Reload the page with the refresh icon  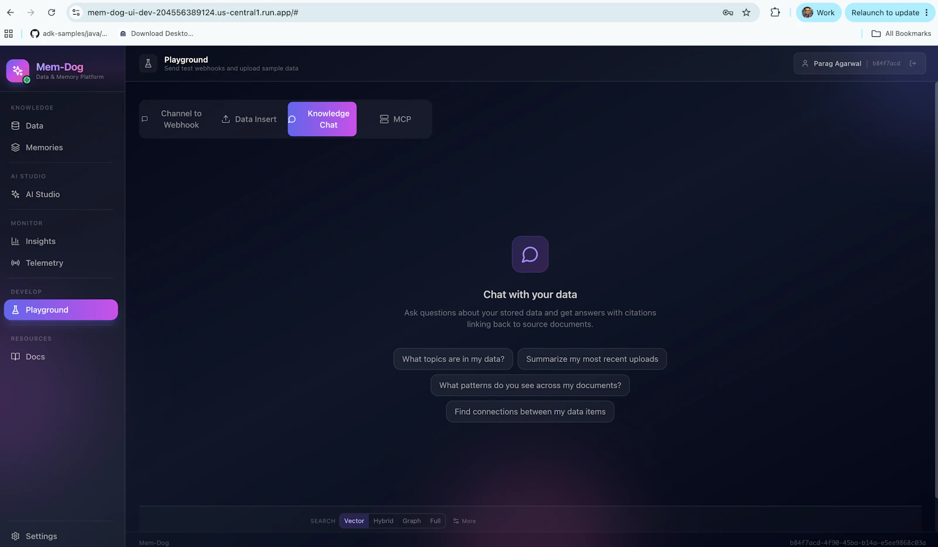click(x=52, y=12)
